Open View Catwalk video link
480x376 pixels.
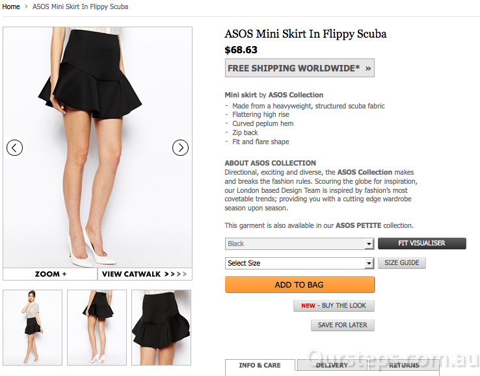click(x=144, y=274)
